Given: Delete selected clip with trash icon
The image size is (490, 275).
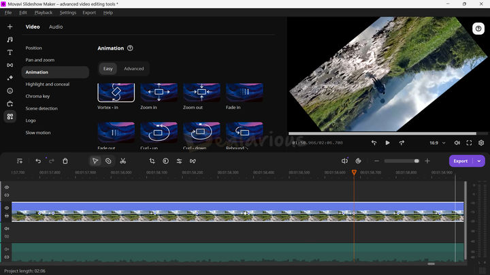Looking at the screenshot, I should (x=65, y=161).
